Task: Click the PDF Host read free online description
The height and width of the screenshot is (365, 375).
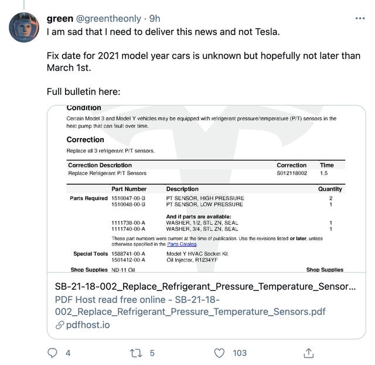Action: (x=190, y=305)
